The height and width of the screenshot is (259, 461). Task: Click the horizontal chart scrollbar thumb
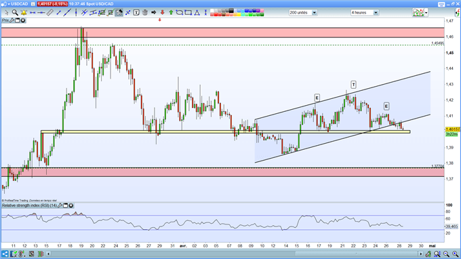tap(356, 254)
